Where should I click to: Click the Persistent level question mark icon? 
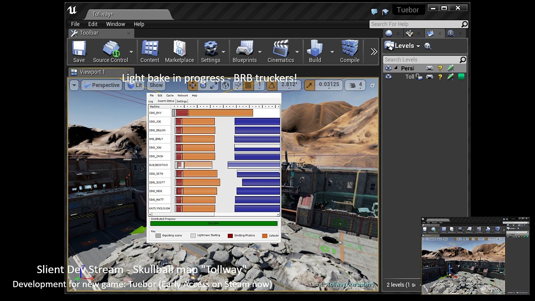pos(440,68)
